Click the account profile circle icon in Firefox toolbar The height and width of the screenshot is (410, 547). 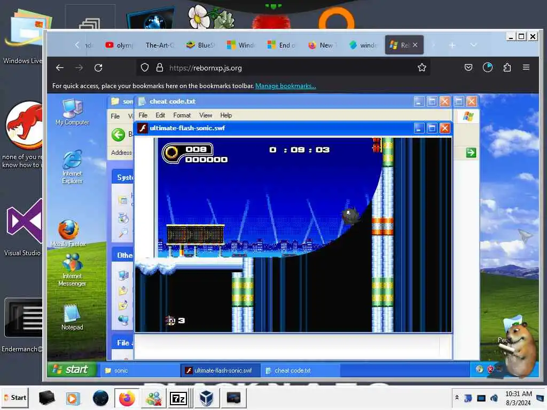coord(488,67)
